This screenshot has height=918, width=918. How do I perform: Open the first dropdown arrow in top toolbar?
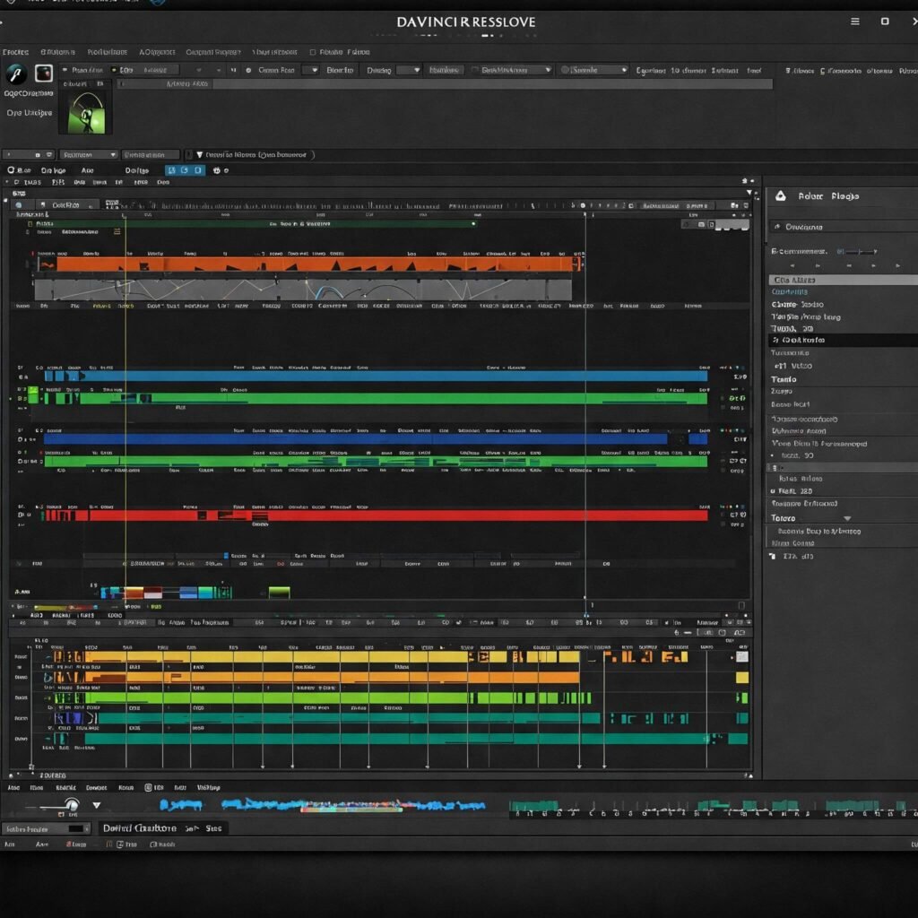[314, 70]
